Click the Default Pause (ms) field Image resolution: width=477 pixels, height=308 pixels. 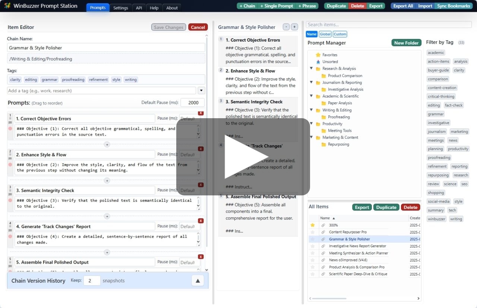click(193, 103)
